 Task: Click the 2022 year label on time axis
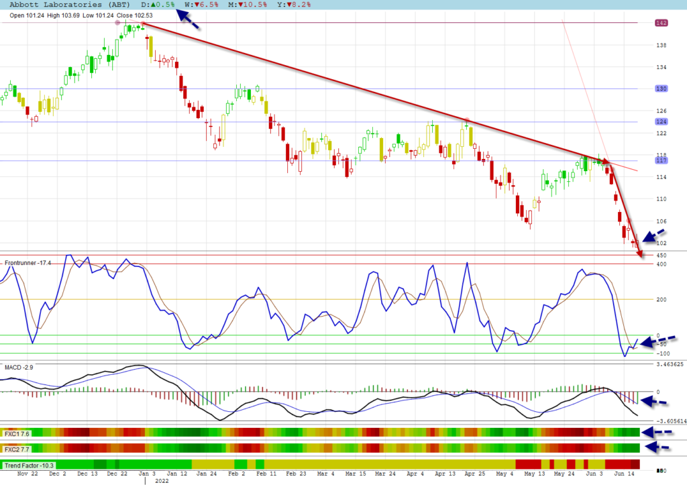[162, 481]
